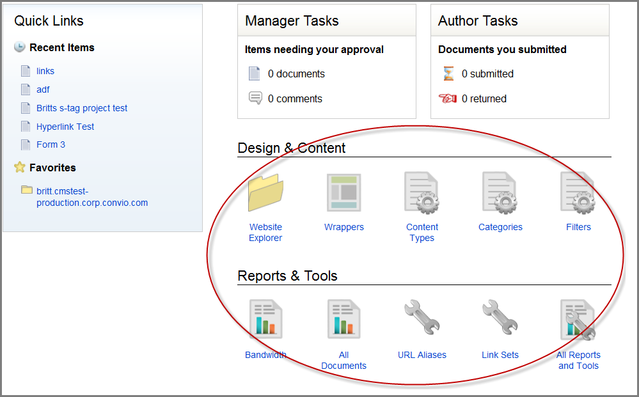The image size is (639, 397).
Task: Open the 'Form 3' recent item
Action: (x=51, y=144)
